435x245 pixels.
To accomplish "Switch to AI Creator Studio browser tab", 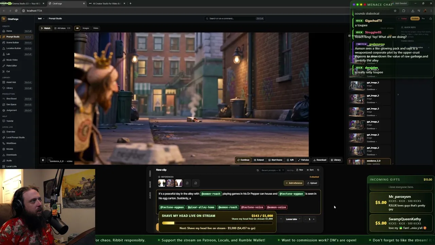I will (107, 3).
